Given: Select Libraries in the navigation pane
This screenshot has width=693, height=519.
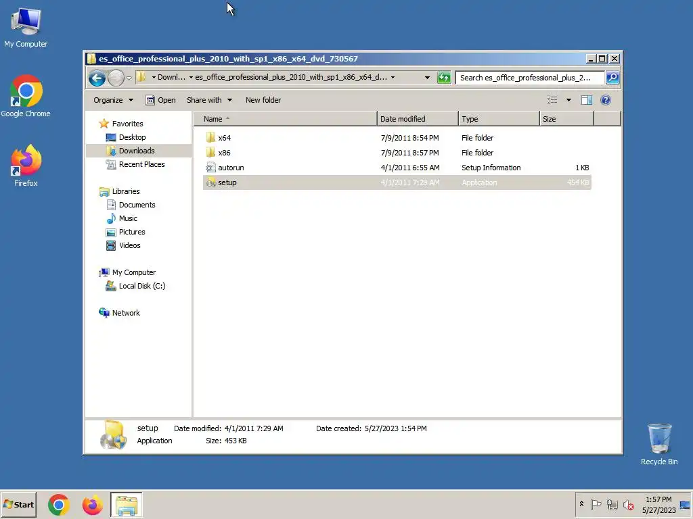Looking at the screenshot, I should point(125,191).
